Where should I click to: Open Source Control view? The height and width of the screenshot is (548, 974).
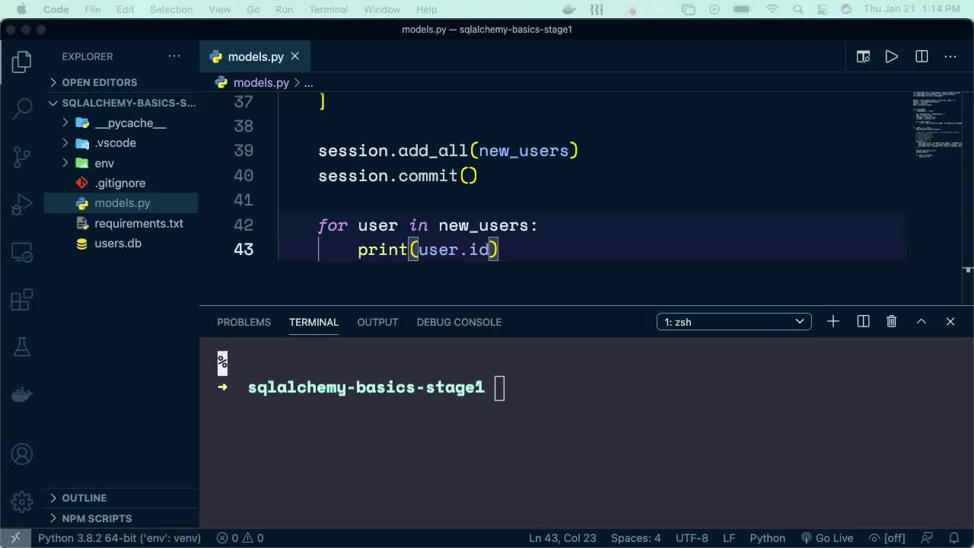coord(22,157)
